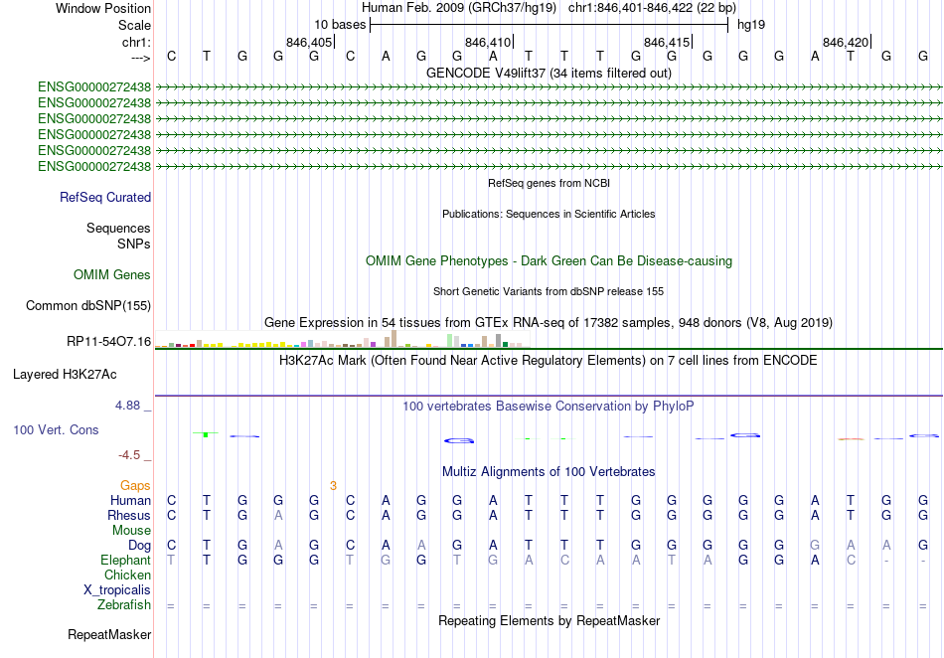This screenshot has height=658, width=944.
Task: Select the Scale label on the left
Action: [x=134, y=25]
